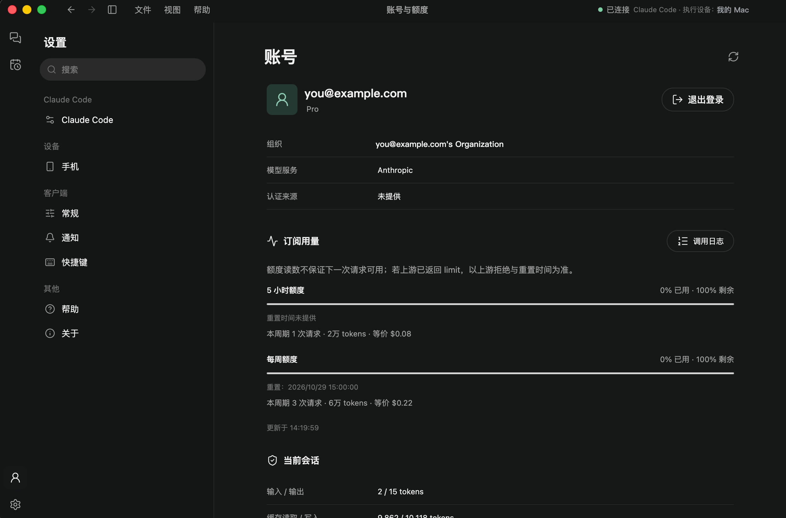Click the shield icon beside 当前会话
Image resolution: width=786 pixels, height=518 pixels.
pyautogui.click(x=272, y=460)
